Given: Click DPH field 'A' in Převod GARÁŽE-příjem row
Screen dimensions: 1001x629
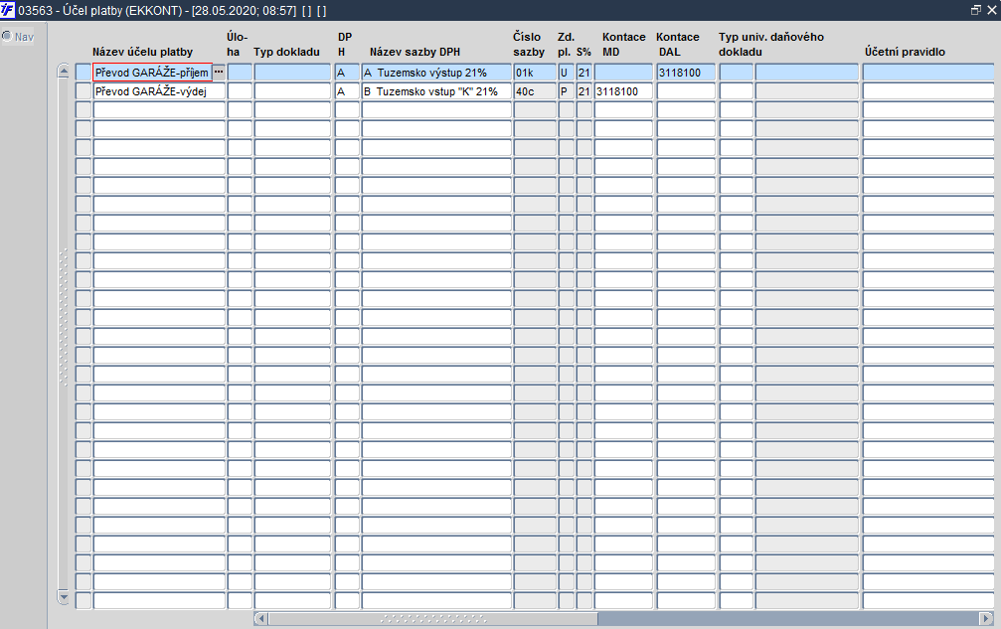Looking at the screenshot, I should [x=347, y=73].
